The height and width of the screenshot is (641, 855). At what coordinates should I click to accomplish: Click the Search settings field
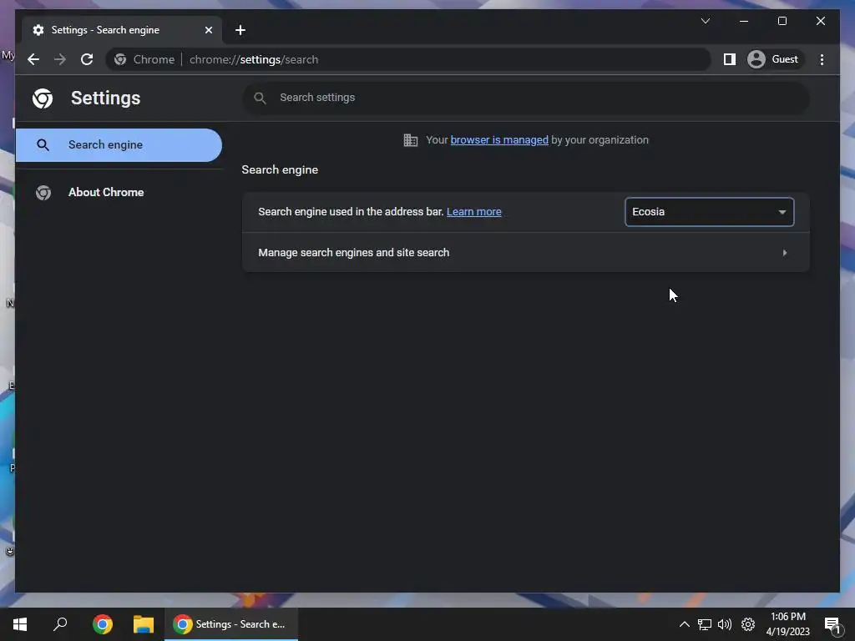[526, 98]
